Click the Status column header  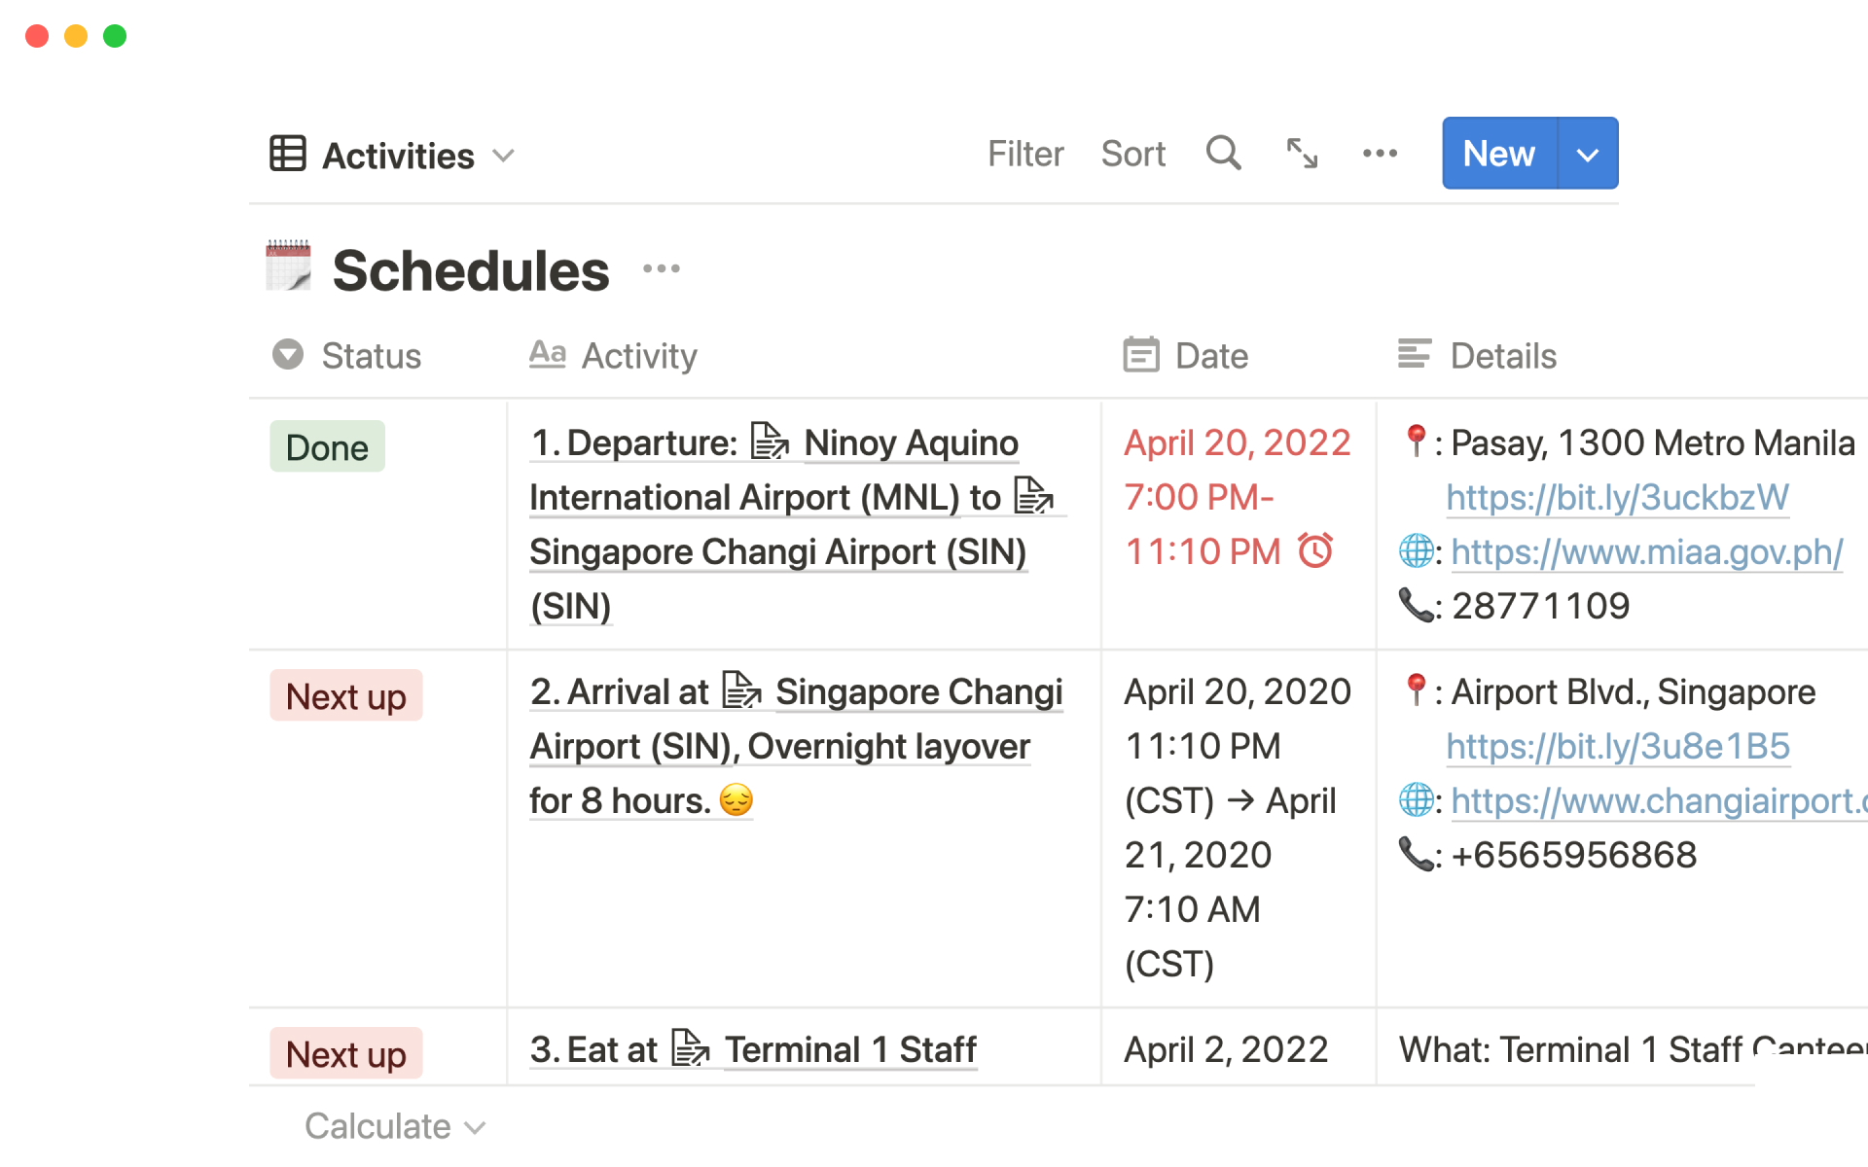point(371,356)
